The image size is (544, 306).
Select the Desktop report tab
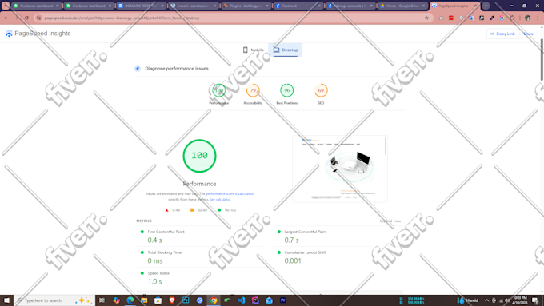pos(285,50)
